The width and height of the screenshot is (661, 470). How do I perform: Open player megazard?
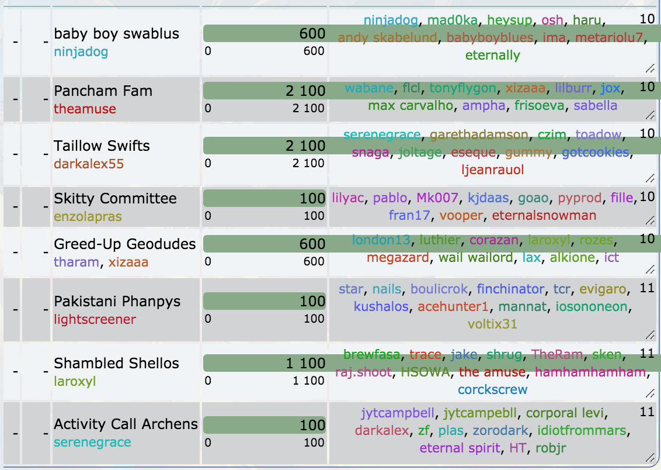398,258
